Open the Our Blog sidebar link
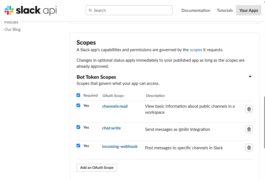 point(12,29)
